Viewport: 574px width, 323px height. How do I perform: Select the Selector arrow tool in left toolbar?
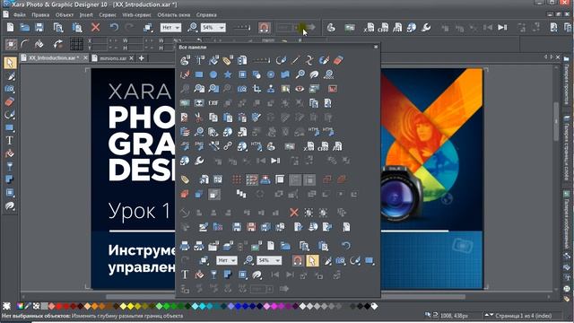(10, 63)
